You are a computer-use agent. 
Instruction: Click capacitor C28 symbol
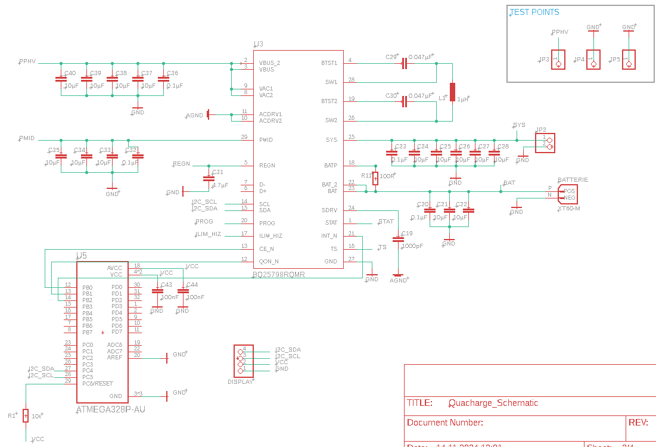click(494, 153)
